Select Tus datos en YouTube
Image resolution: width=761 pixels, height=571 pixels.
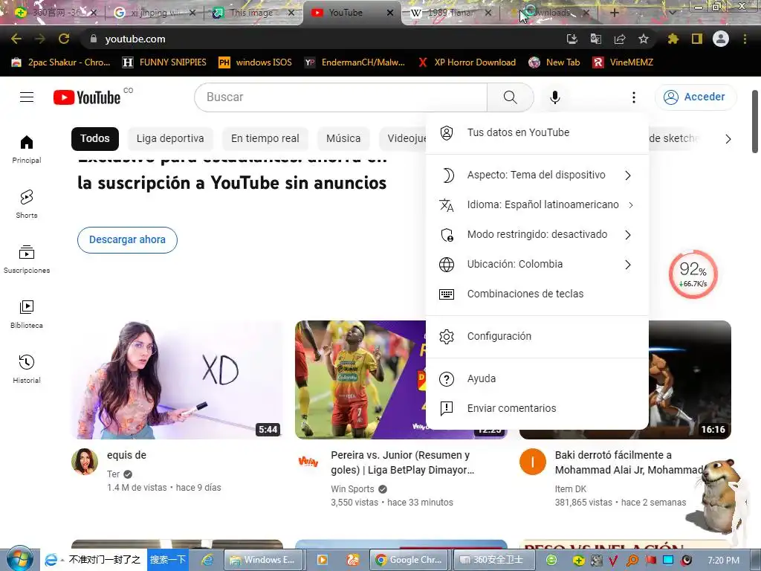point(537,132)
